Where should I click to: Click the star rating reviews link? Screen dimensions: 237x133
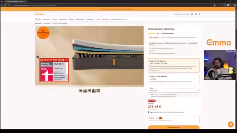click(161, 33)
